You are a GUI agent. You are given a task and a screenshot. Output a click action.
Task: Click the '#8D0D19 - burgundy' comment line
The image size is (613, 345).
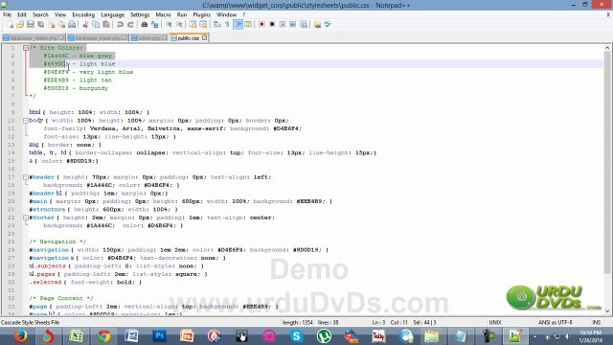tap(76, 88)
